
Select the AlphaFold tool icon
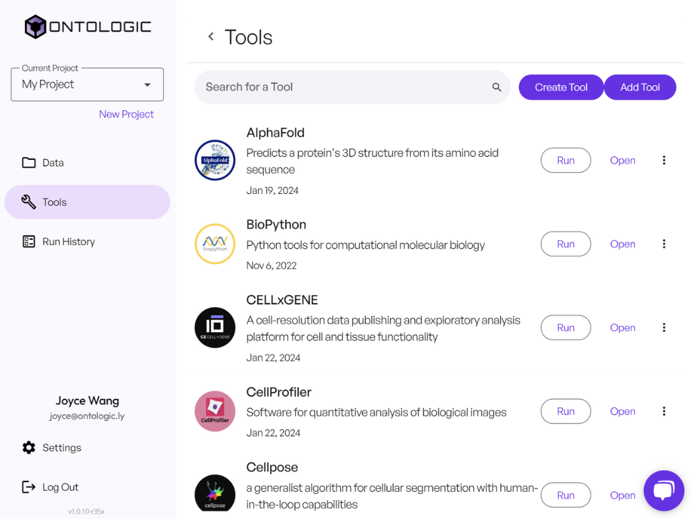(x=215, y=160)
